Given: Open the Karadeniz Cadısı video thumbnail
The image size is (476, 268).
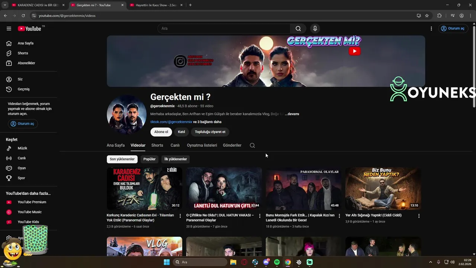Looking at the screenshot, I should click(x=144, y=188).
